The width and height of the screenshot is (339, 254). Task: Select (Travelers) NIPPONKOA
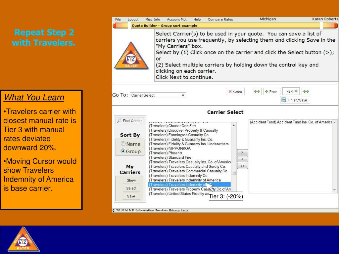click(189, 148)
